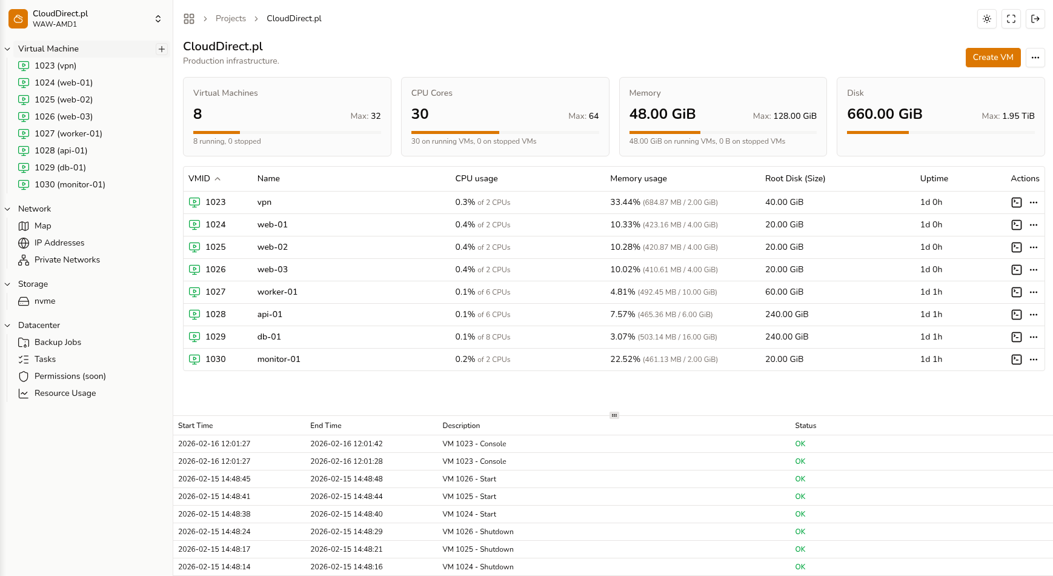
Task: Open the project switcher dropdown
Action: click(157, 18)
